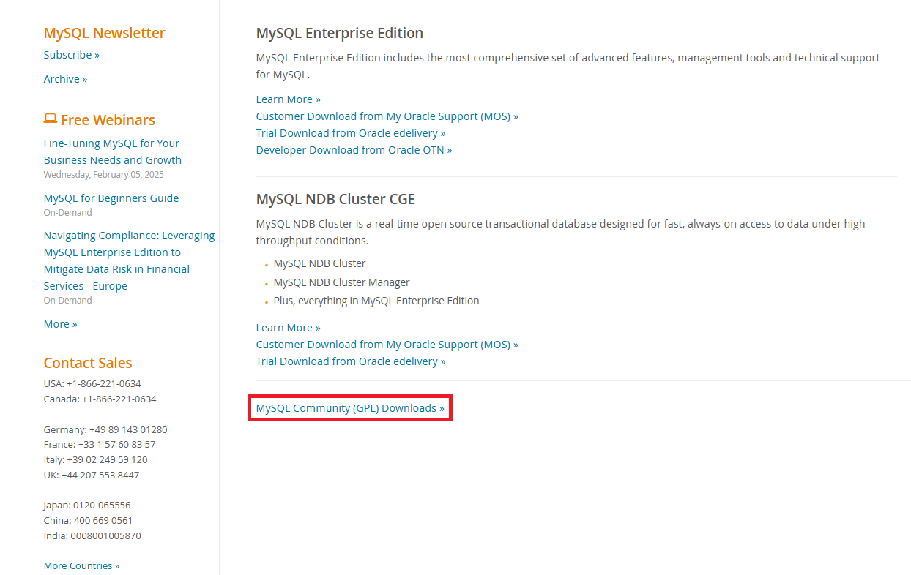The image size is (911, 575).
Task: Select the Japan phone number 0120-065556
Action: pyautogui.click(x=102, y=505)
